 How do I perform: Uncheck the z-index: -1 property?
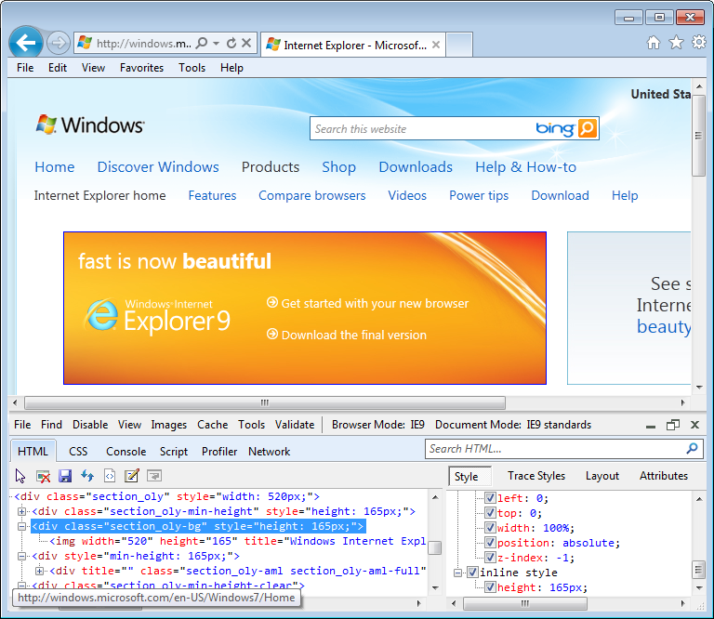[x=490, y=558]
